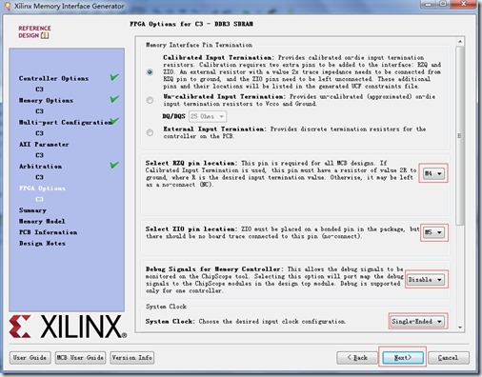
Task: Go to Memory Model step
Action: (42, 221)
